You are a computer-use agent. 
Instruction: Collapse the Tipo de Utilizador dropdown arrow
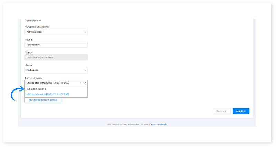pos(85,83)
